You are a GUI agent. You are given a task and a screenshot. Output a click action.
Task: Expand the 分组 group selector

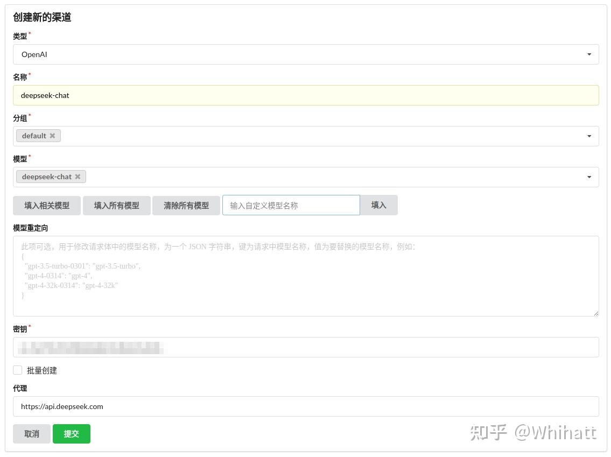click(323, 136)
